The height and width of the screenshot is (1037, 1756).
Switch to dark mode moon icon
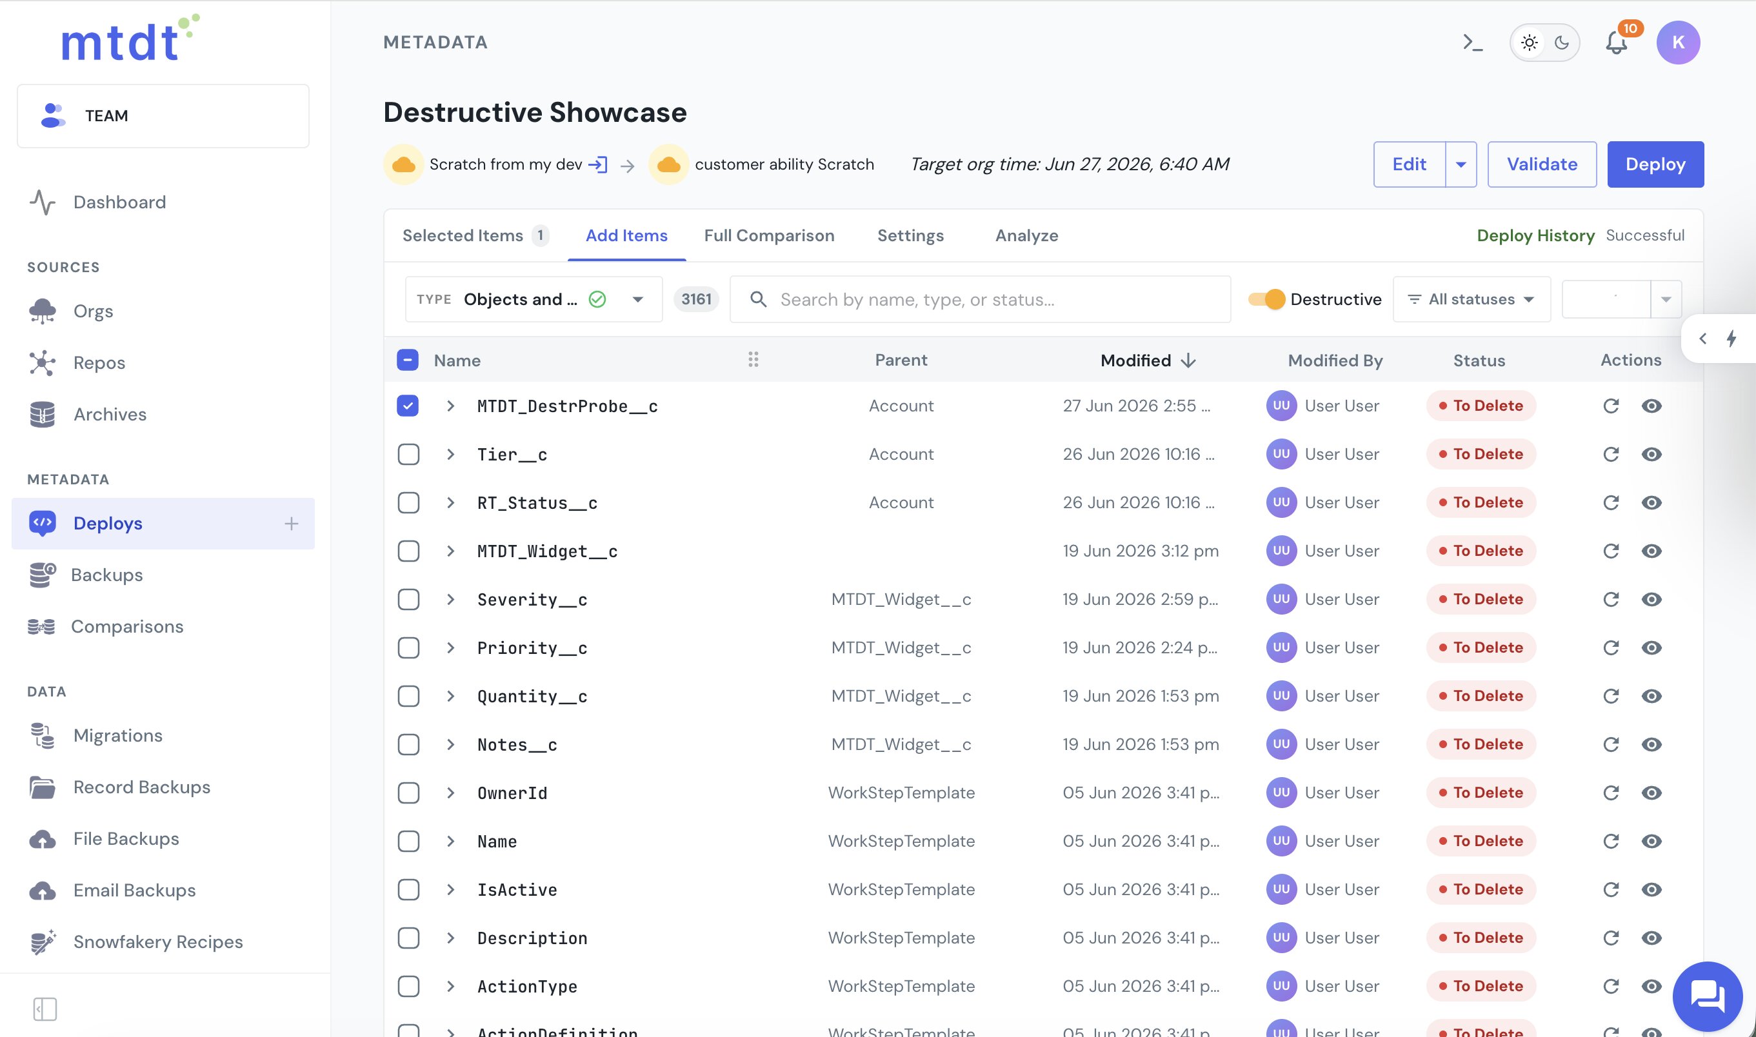[1562, 43]
